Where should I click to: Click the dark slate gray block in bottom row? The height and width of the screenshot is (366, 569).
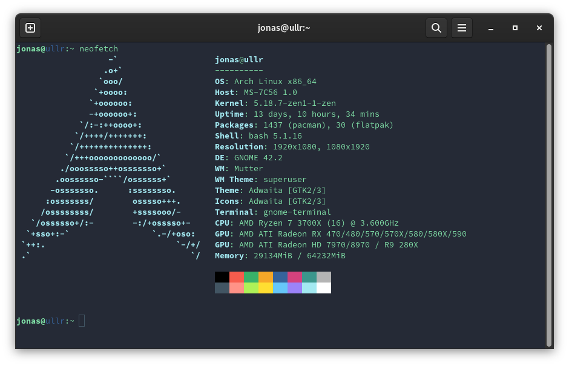pos(222,288)
